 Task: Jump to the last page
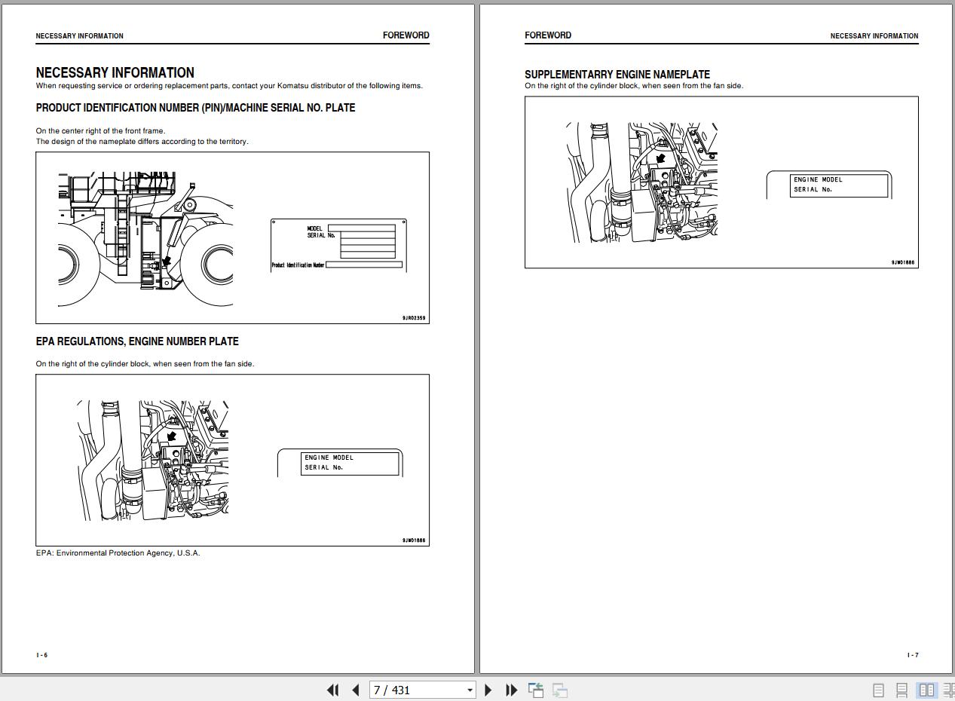pyautogui.click(x=511, y=690)
